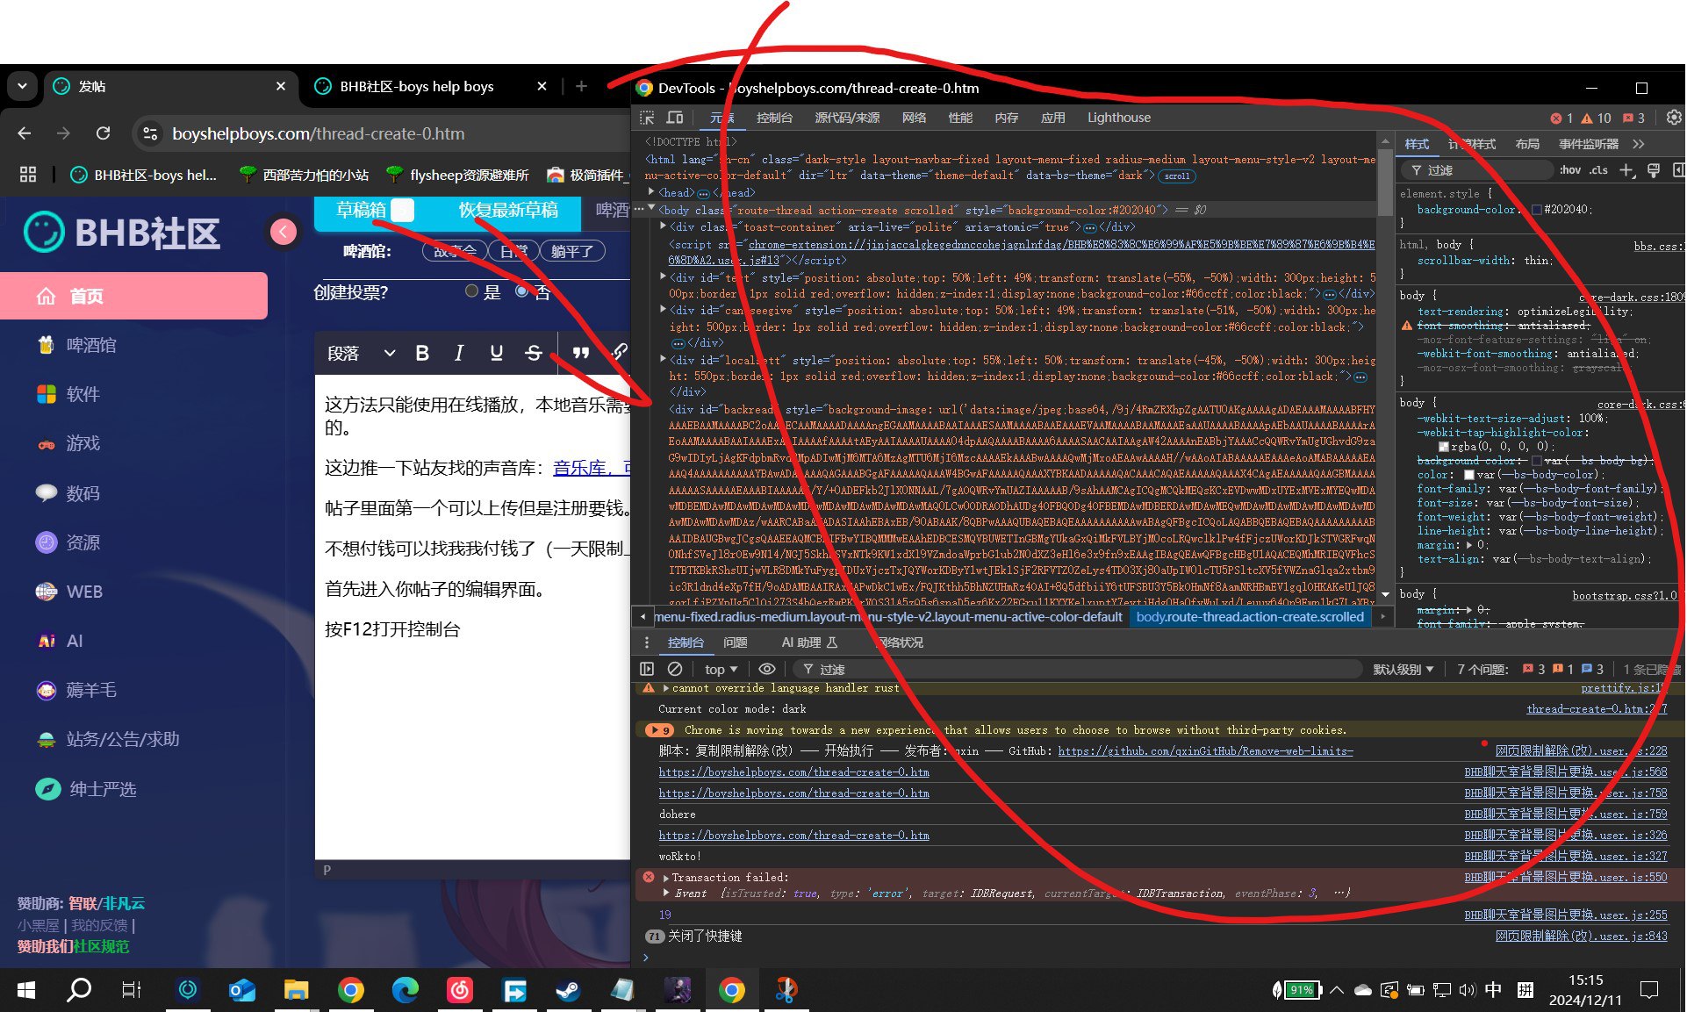Viewport: 1687px width, 1012px height.
Task: Toggle the computed styles sidebar icon
Action: pos(1677,170)
